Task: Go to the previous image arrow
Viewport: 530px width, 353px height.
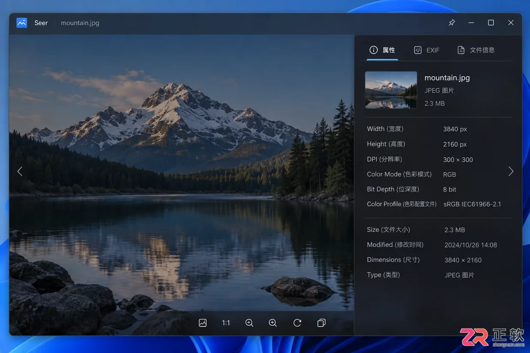Action: tap(20, 171)
